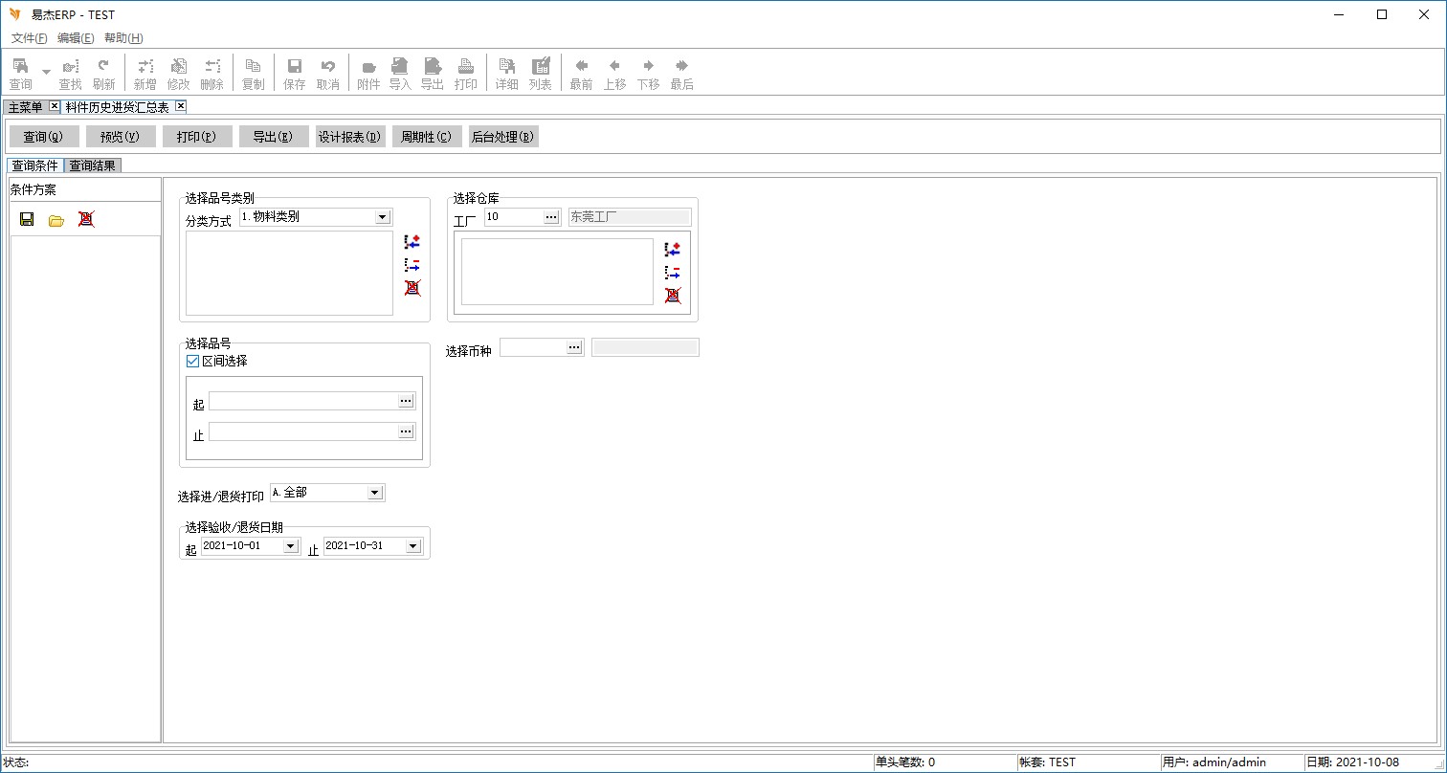The image size is (1447, 773).
Task: Click the 预览 button
Action: pos(121,137)
